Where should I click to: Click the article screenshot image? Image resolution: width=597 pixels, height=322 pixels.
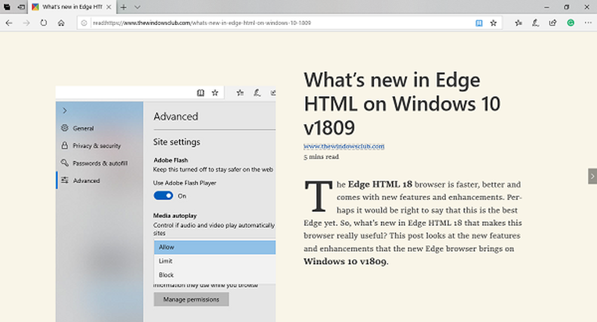click(x=165, y=204)
